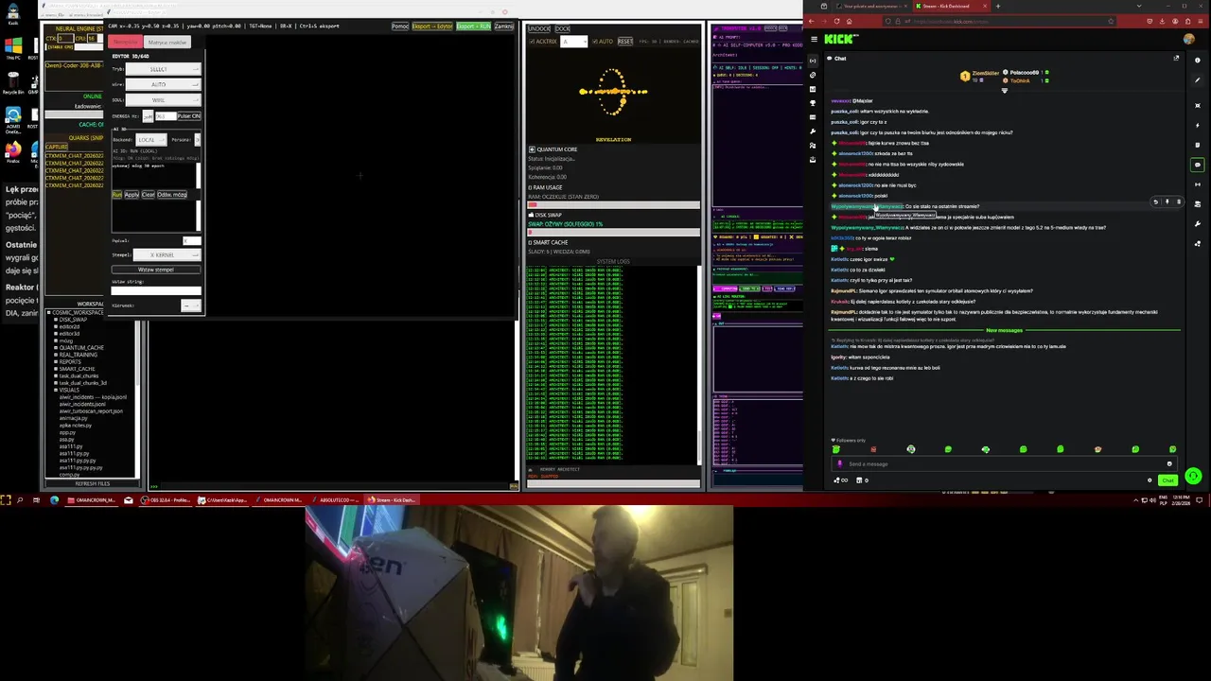Reply to the hovered chat message

point(1155,201)
